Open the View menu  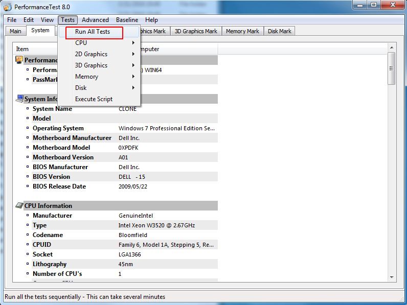[x=47, y=20]
